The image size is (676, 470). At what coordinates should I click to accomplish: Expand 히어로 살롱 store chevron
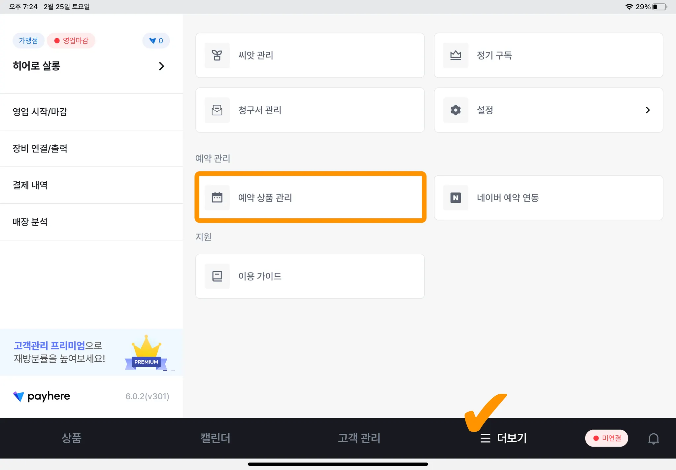161,66
